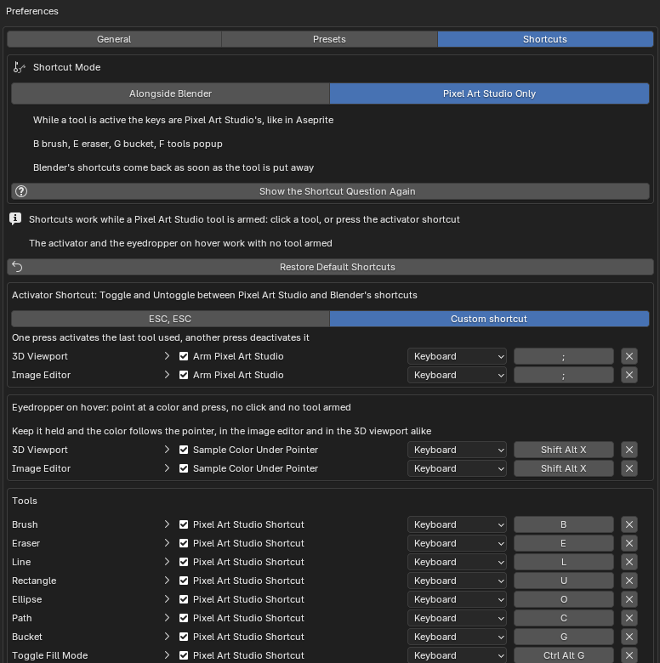Change the Brush key B
This screenshot has width=660, height=663.
(564, 524)
